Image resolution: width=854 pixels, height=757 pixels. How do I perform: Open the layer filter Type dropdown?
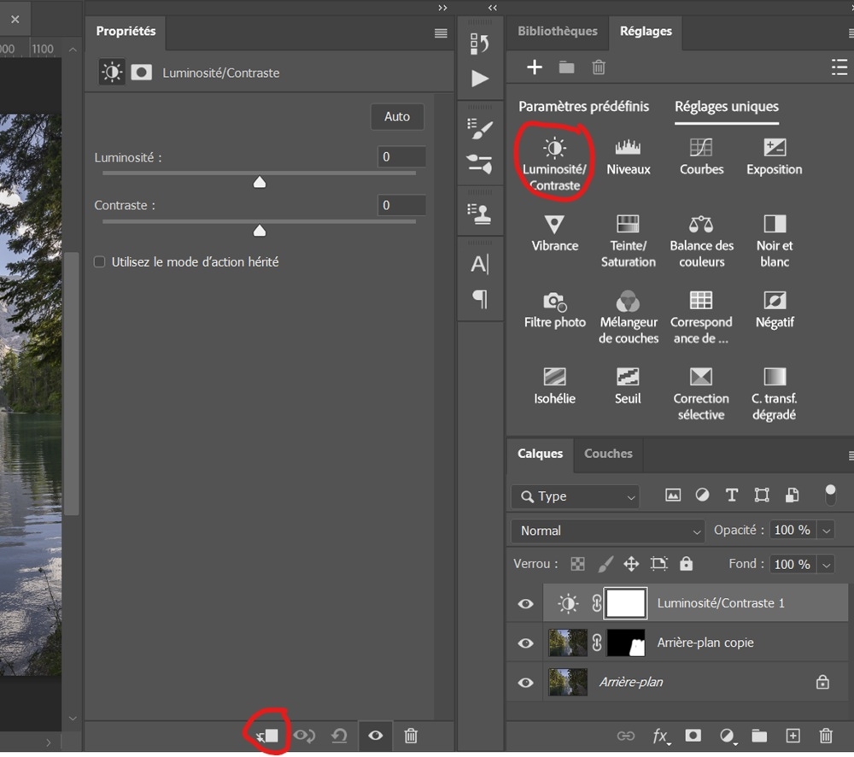click(x=575, y=496)
